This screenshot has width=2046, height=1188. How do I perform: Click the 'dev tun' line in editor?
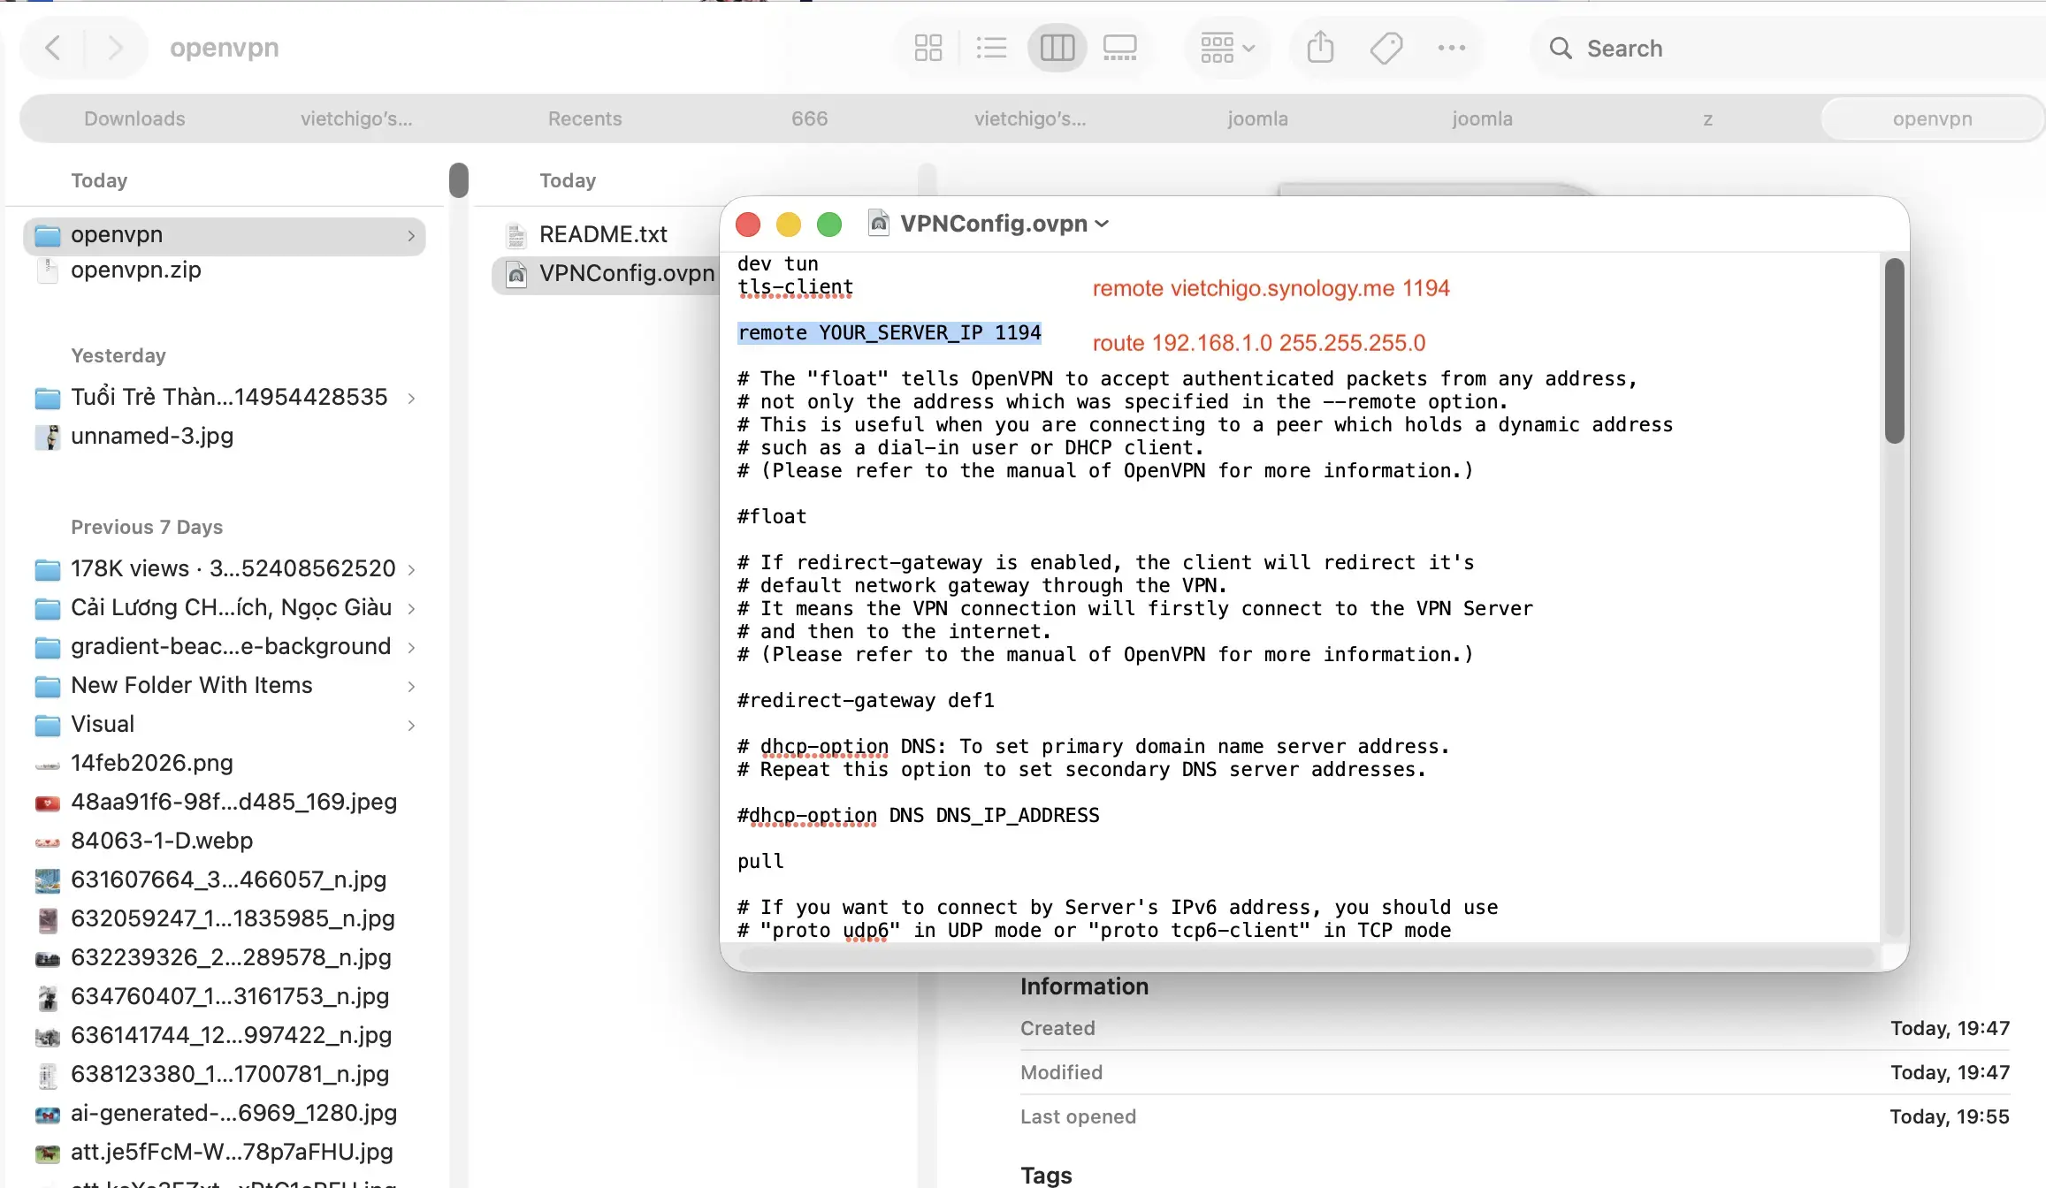point(778,264)
